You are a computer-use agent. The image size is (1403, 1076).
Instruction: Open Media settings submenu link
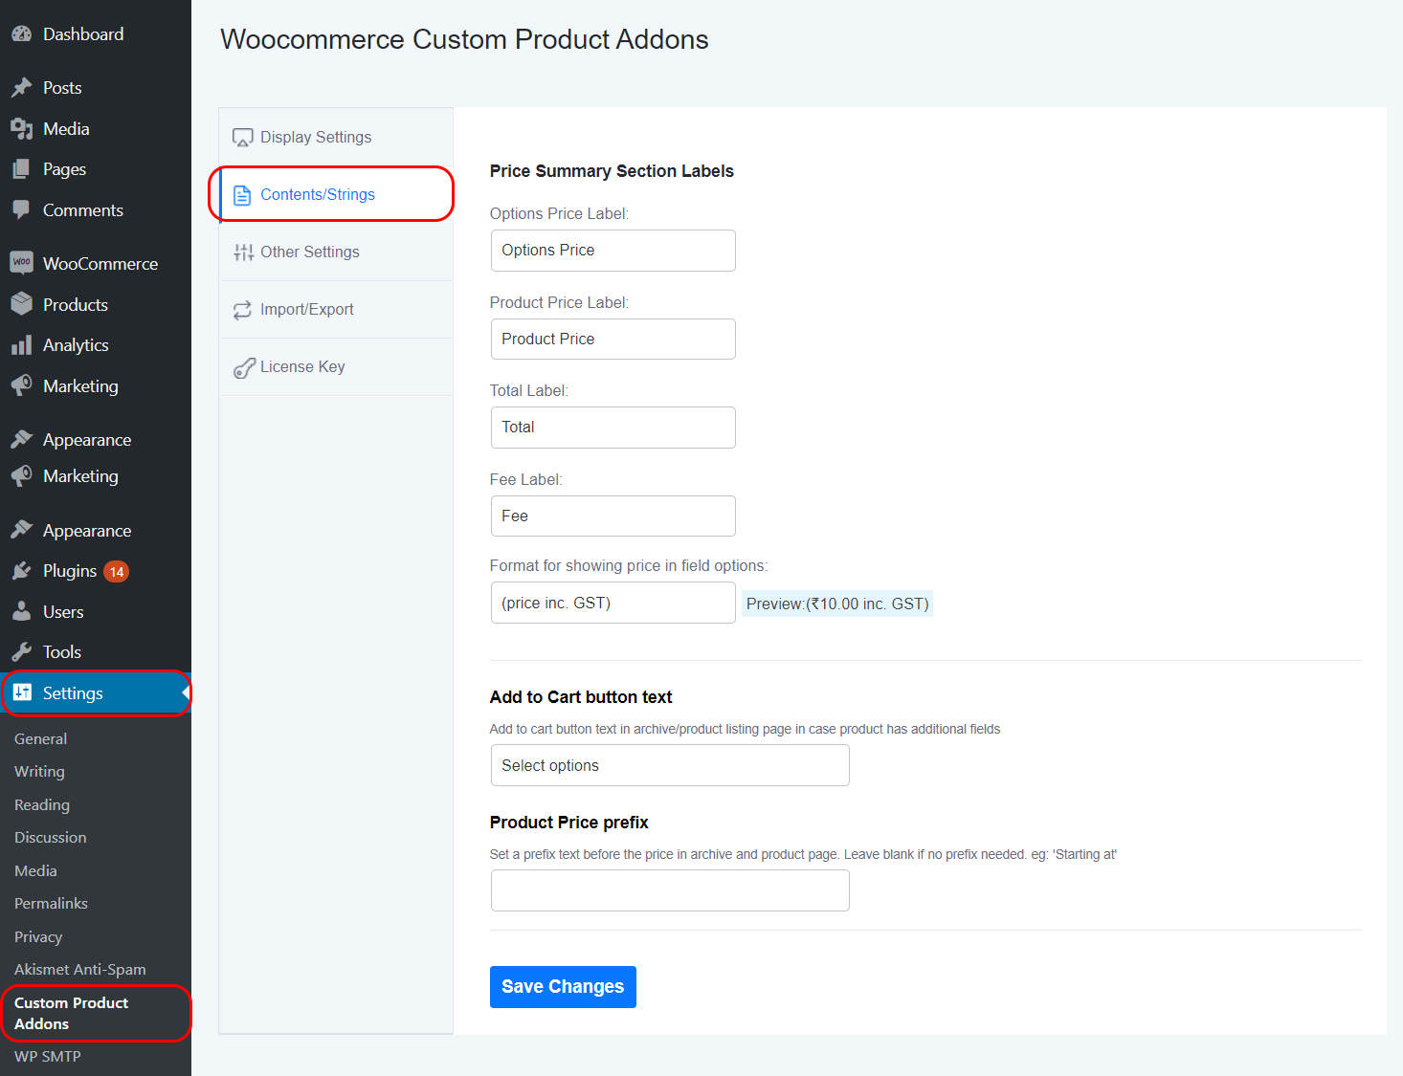(35, 871)
